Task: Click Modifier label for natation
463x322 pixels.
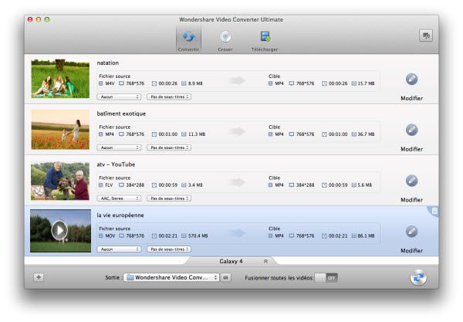Action: click(411, 98)
